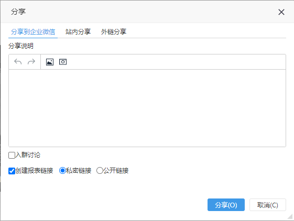Click the redo arrow in editor toolbar
Viewport: 294px width, 221px height.
[31, 62]
